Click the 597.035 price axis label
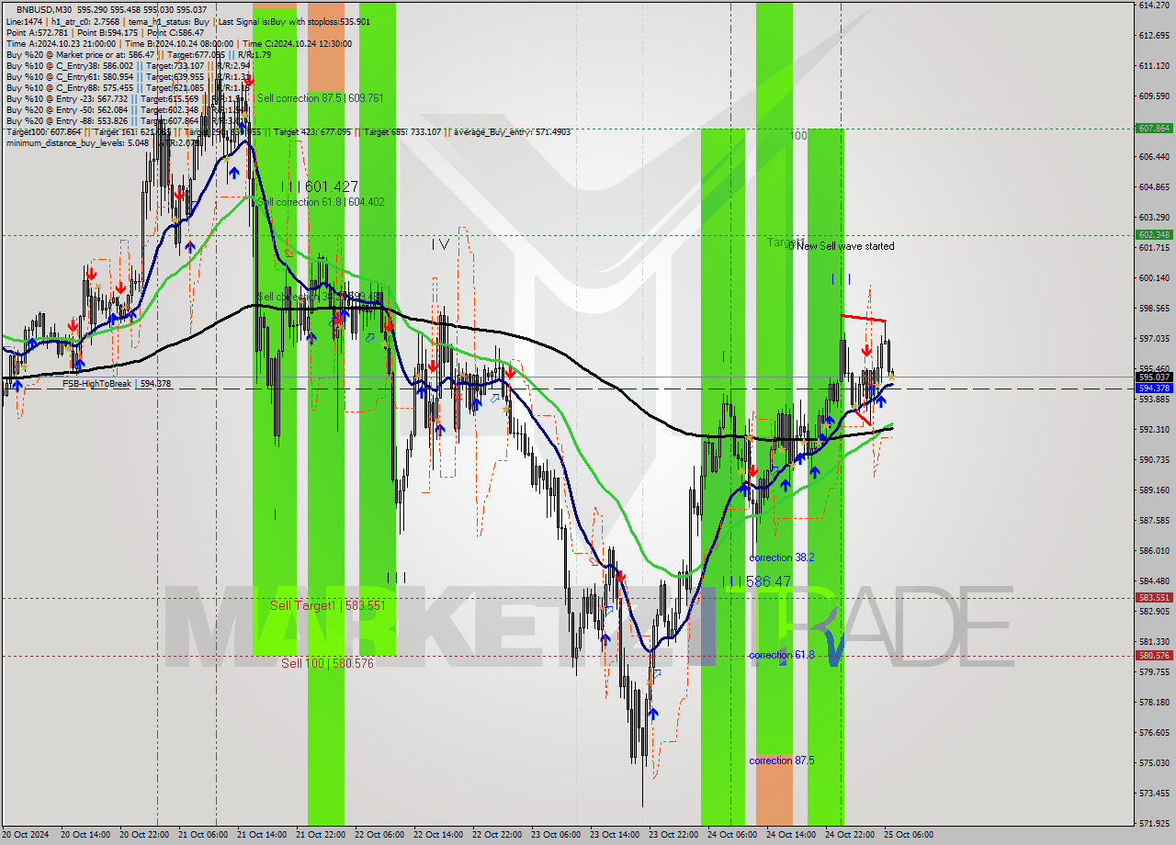Screen dimensions: 1176x845 click(1153, 339)
